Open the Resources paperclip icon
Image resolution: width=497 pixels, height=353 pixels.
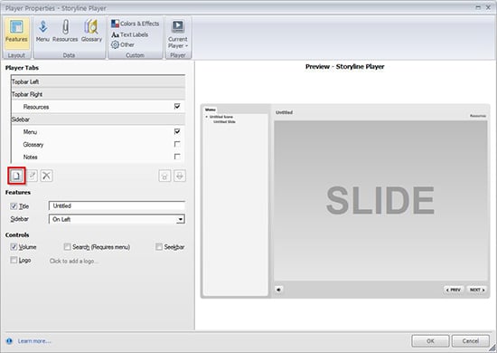coord(65,32)
